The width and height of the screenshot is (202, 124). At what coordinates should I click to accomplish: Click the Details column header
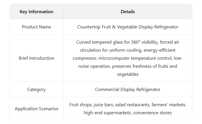coord(128,12)
